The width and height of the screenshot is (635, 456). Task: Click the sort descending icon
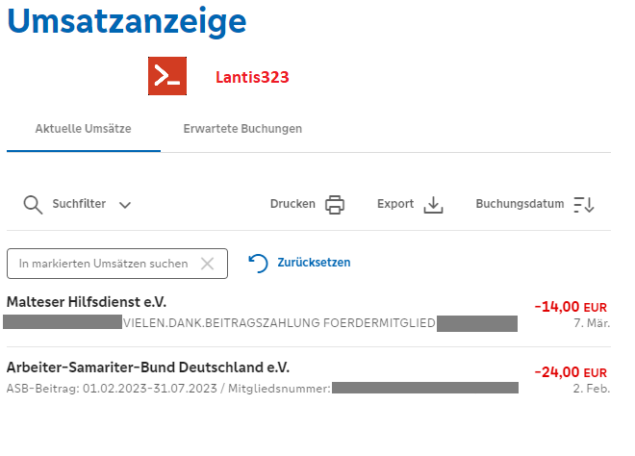click(x=584, y=204)
